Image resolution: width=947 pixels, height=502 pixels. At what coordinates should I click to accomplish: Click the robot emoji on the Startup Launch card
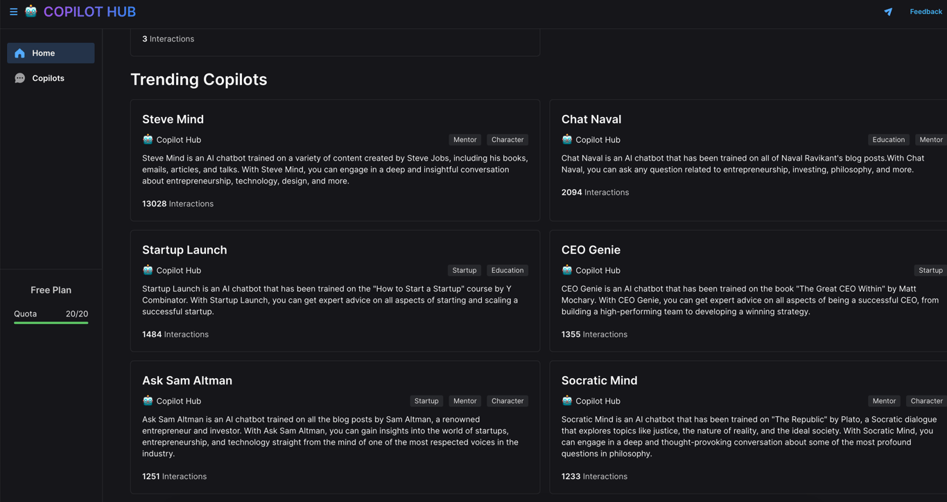coord(147,270)
